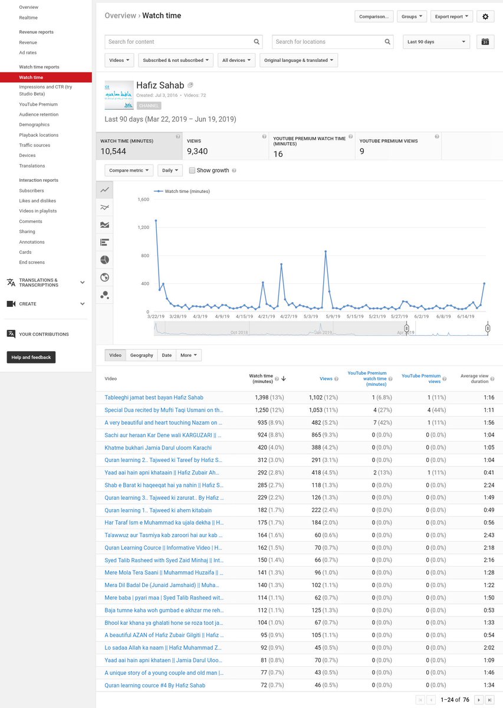
Task: Select the Views metric card
Action: coord(225,146)
